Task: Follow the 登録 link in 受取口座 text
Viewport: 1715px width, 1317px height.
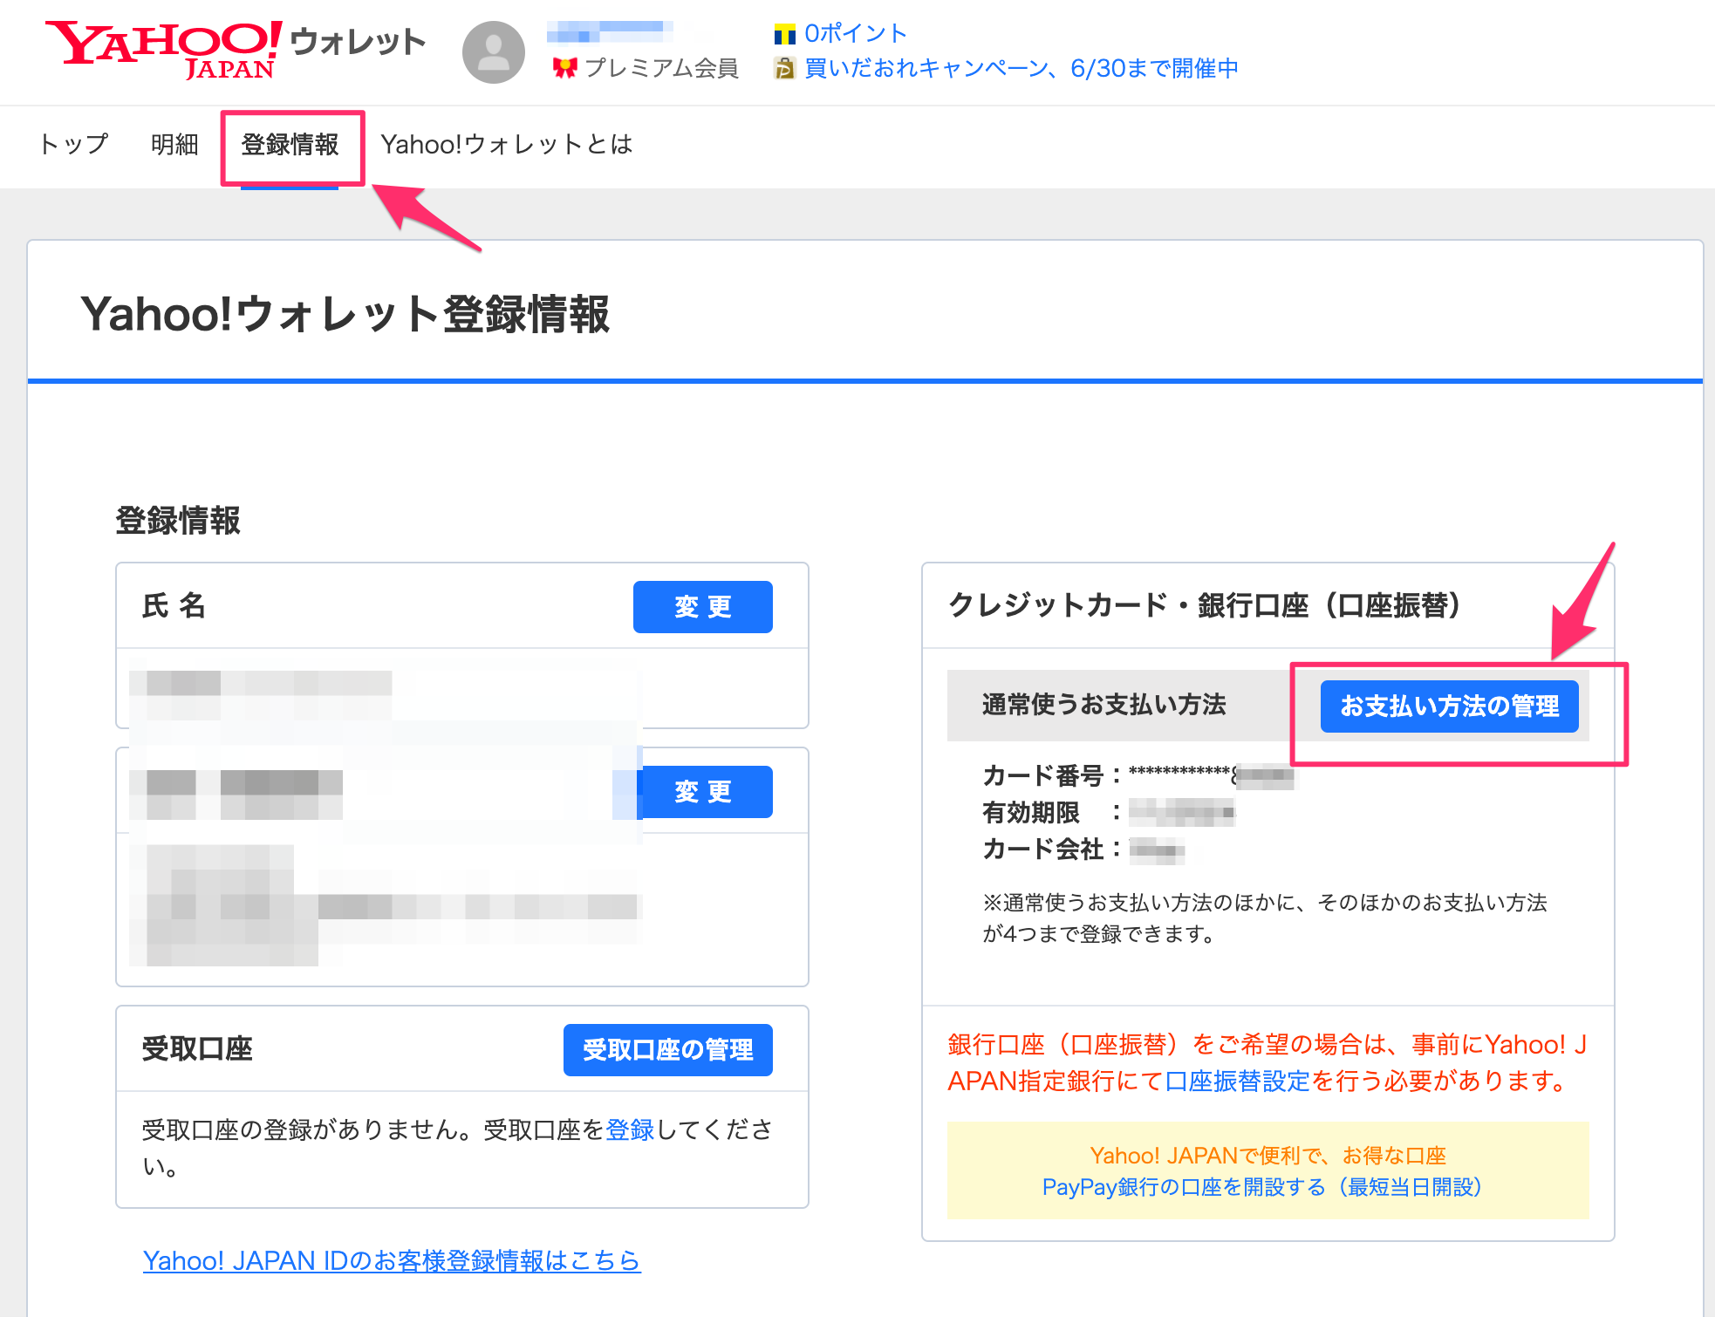Action: pos(630,1130)
